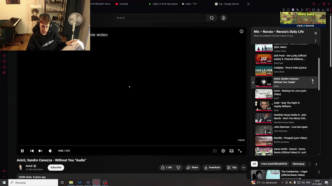This screenshot has width=332, height=186.
Task: Select Zedd Stay The Night playlist entry
Action: click(284, 106)
